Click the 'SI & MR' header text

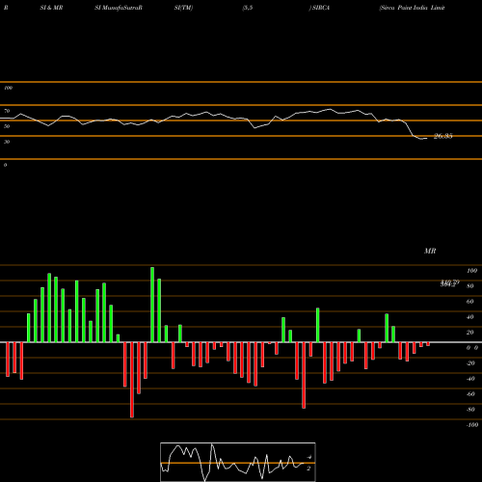[x=51, y=8]
